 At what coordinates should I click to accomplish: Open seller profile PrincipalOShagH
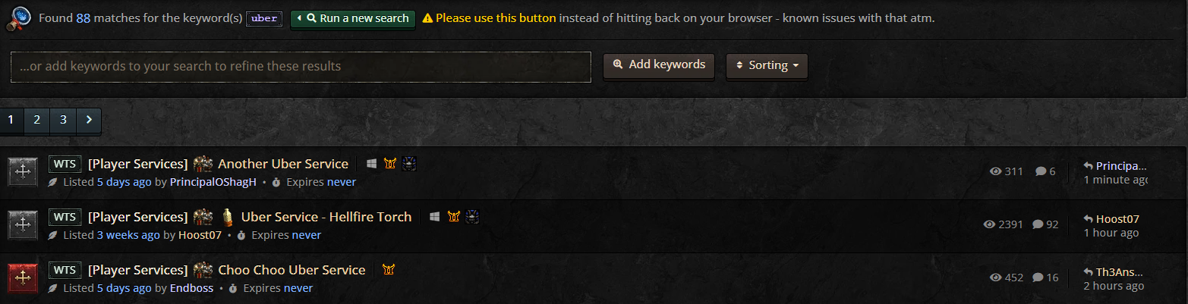point(213,182)
